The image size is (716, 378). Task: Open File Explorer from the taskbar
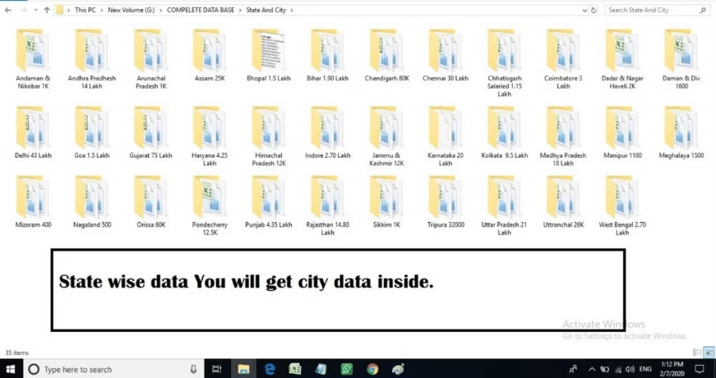pos(243,369)
